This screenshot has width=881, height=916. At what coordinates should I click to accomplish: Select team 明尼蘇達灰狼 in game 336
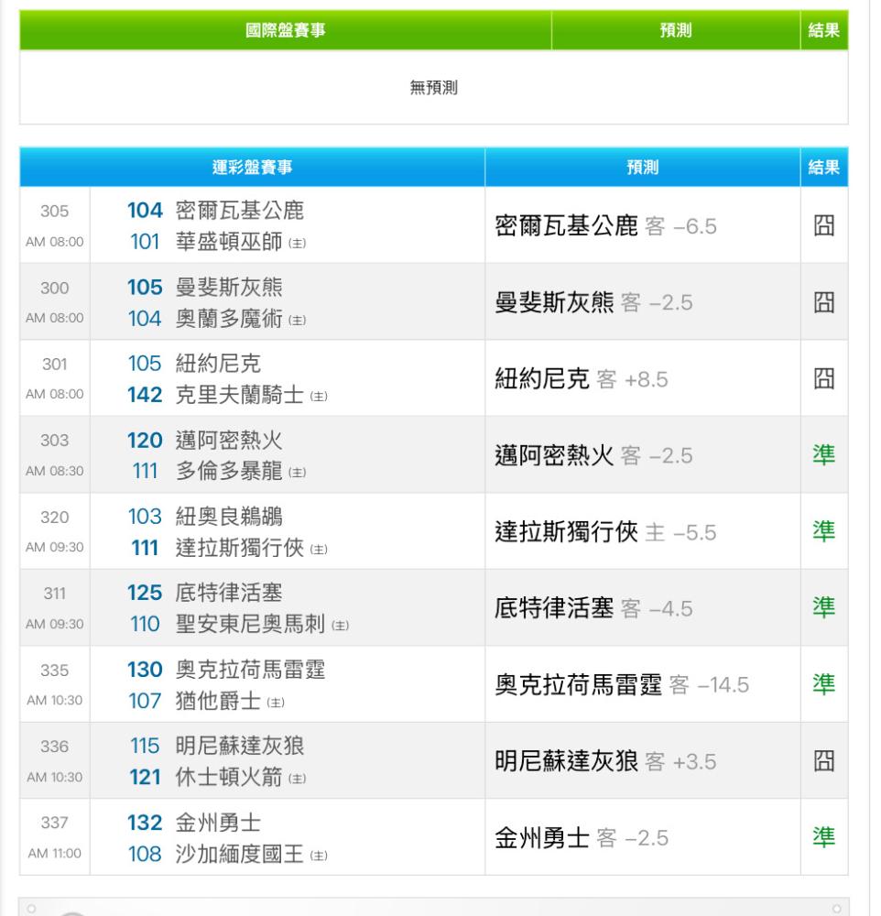(240, 746)
